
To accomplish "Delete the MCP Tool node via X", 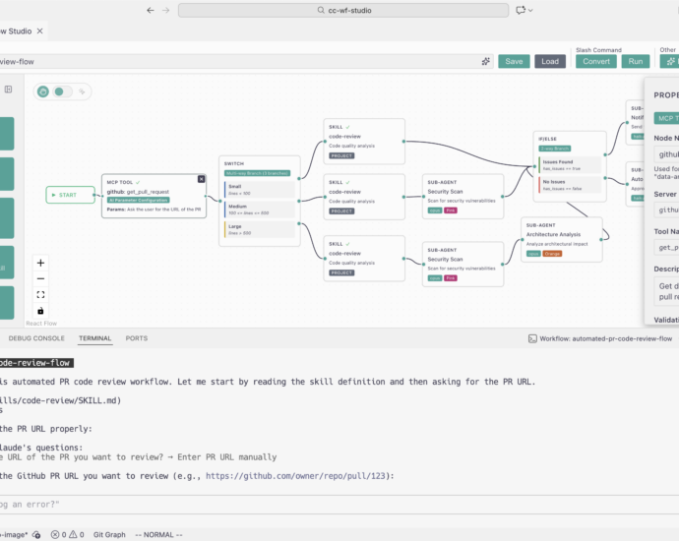I will 201,179.
